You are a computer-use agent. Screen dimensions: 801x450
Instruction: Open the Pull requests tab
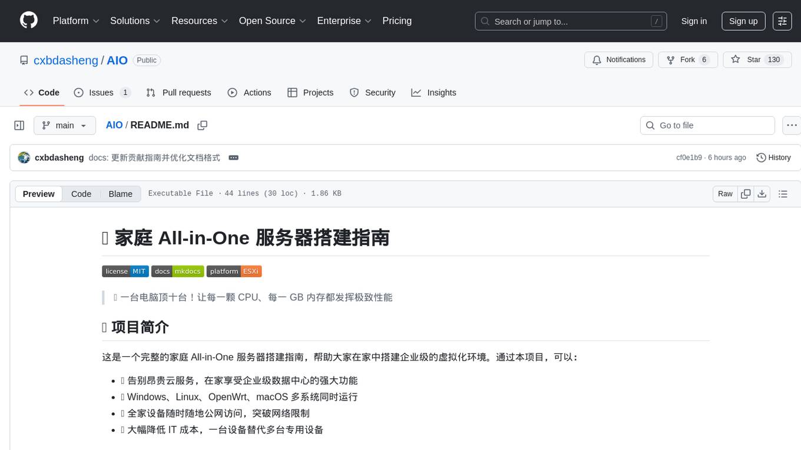click(178, 92)
